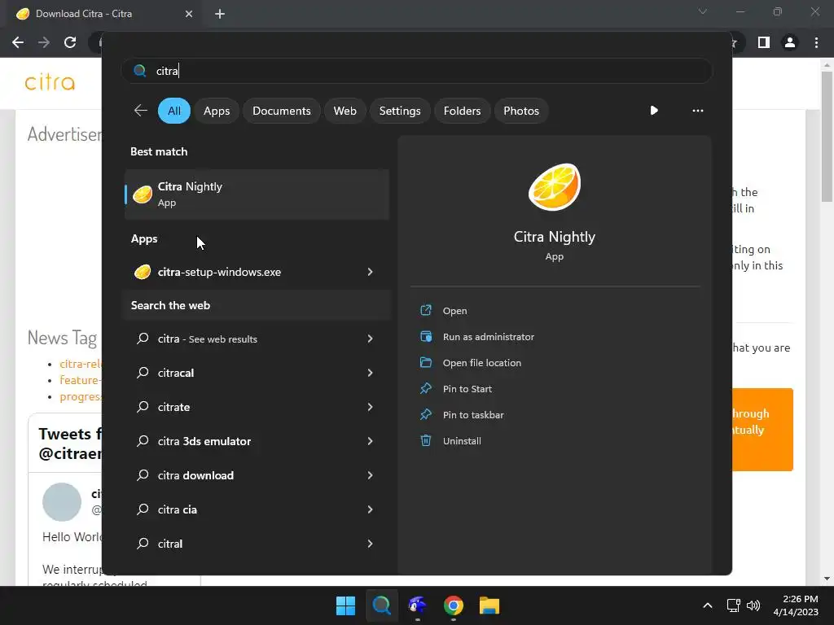The image size is (834, 625).
Task: Expand citra download suggestion chevron
Action: 371,475
